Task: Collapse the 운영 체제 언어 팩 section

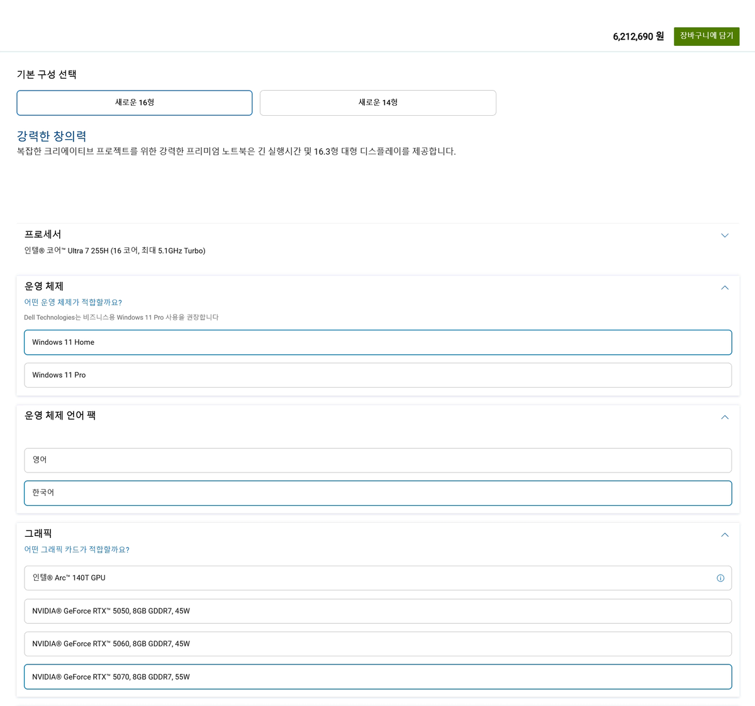Action: [725, 417]
